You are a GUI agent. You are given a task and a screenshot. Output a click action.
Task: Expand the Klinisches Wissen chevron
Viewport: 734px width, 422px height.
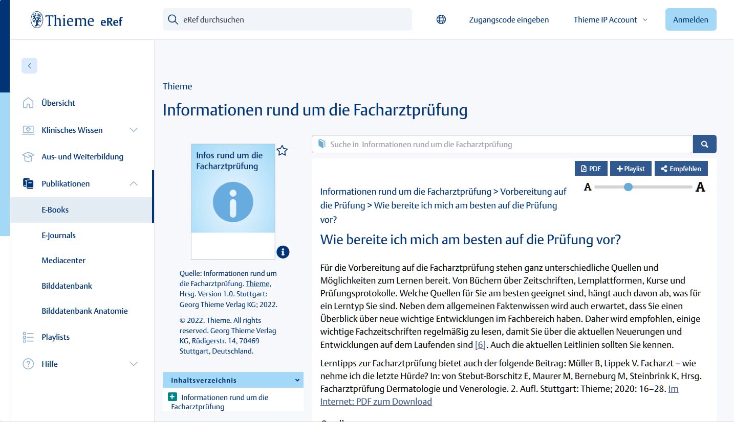pos(134,130)
